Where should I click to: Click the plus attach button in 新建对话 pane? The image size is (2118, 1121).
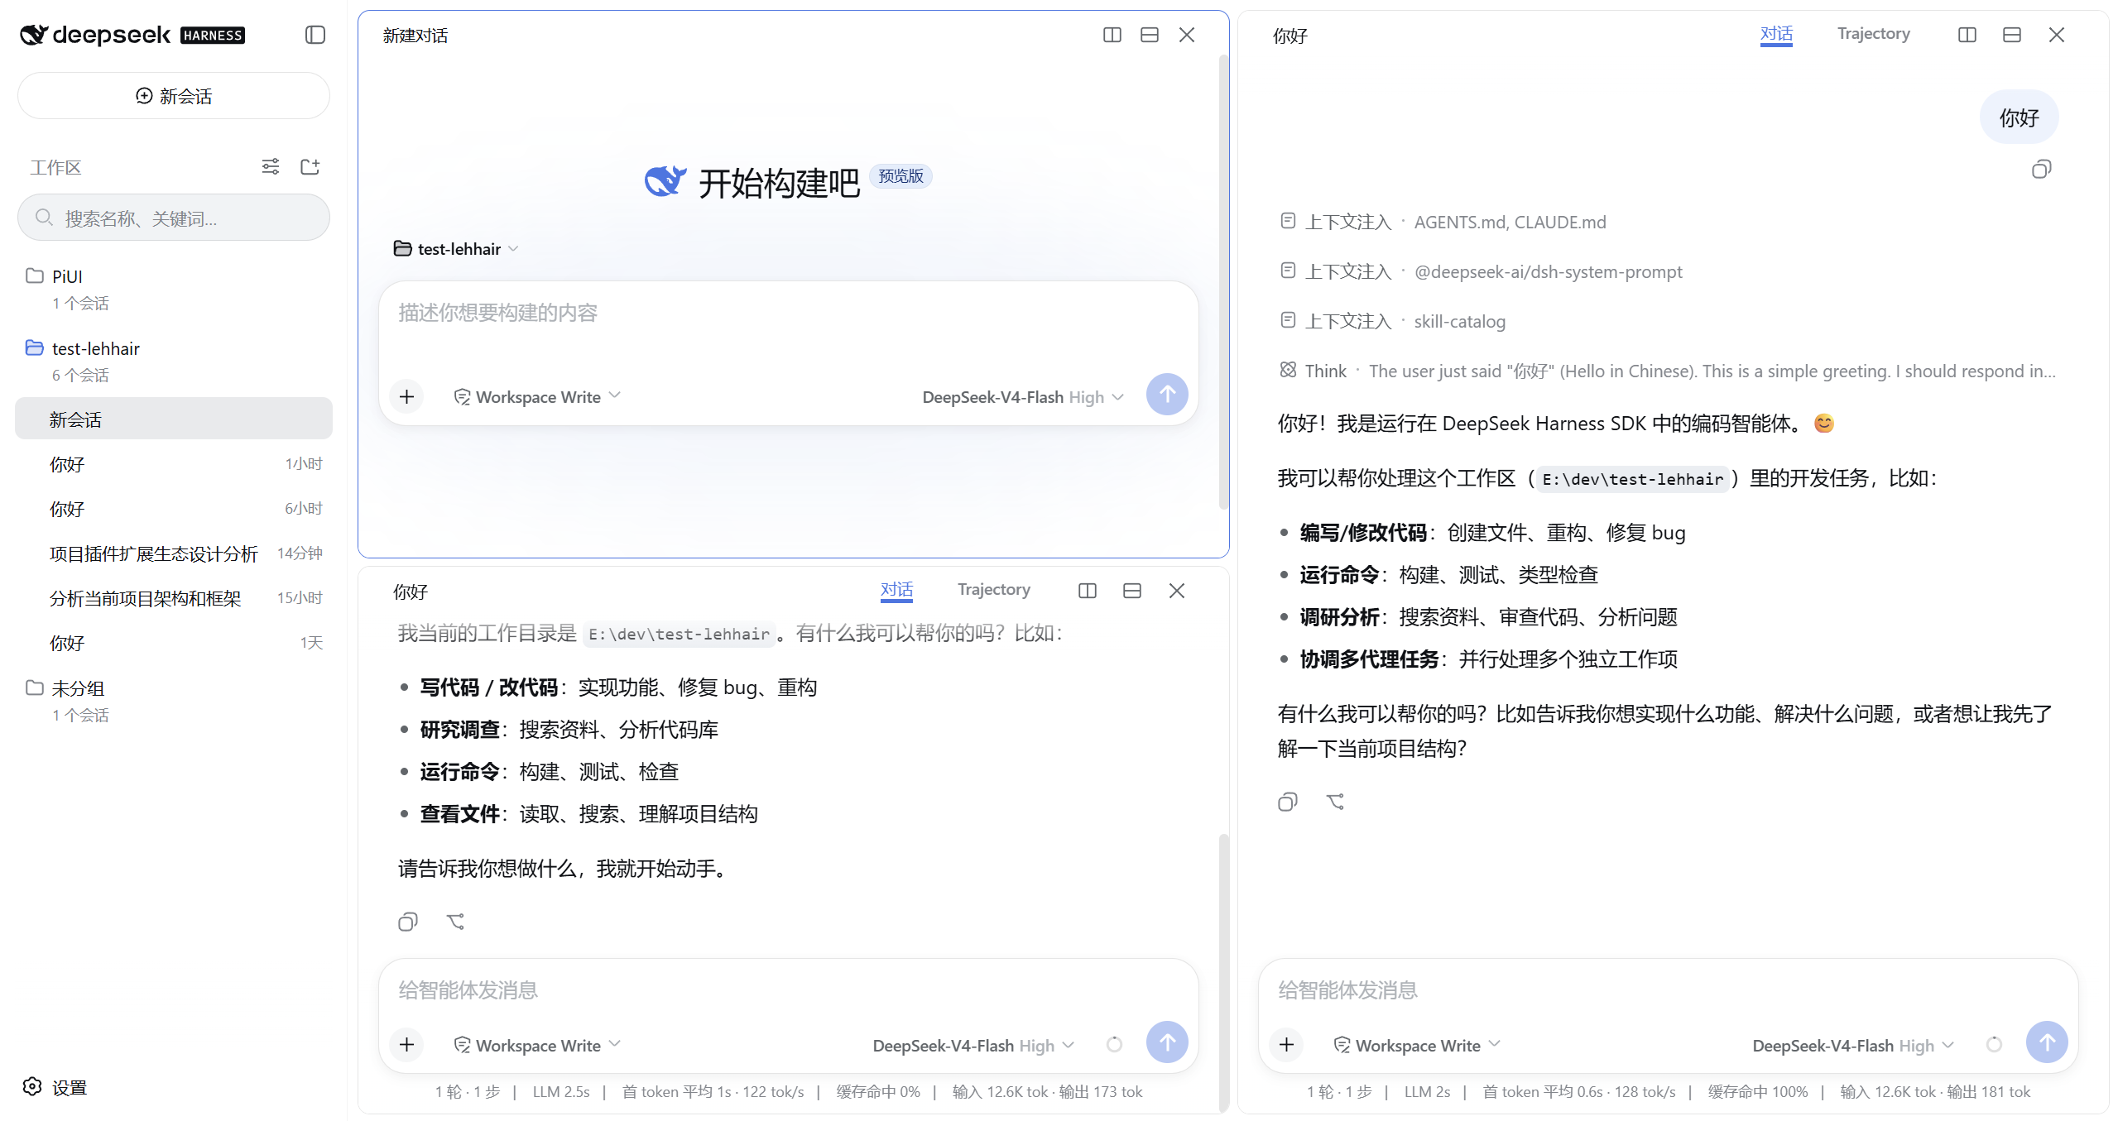406,396
